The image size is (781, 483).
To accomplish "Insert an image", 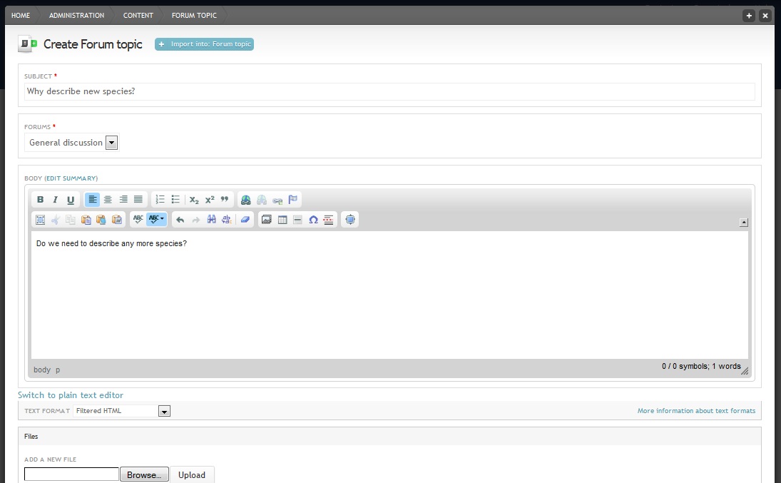I will 267,219.
